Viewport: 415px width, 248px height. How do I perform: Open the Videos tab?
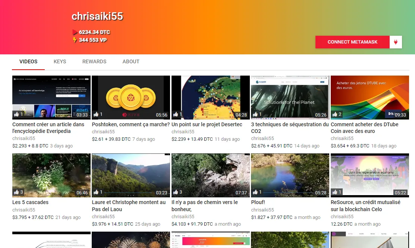click(28, 61)
